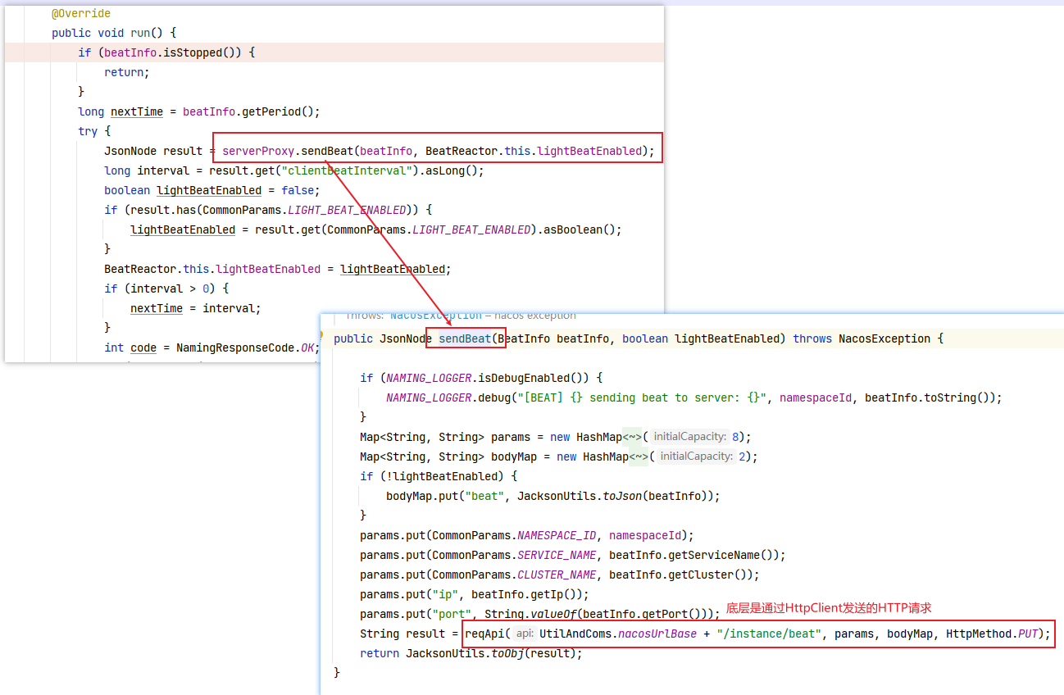1064x695 pixels.
Task: Click JsonNode return type of sendBeat
Action: point(406,338)
